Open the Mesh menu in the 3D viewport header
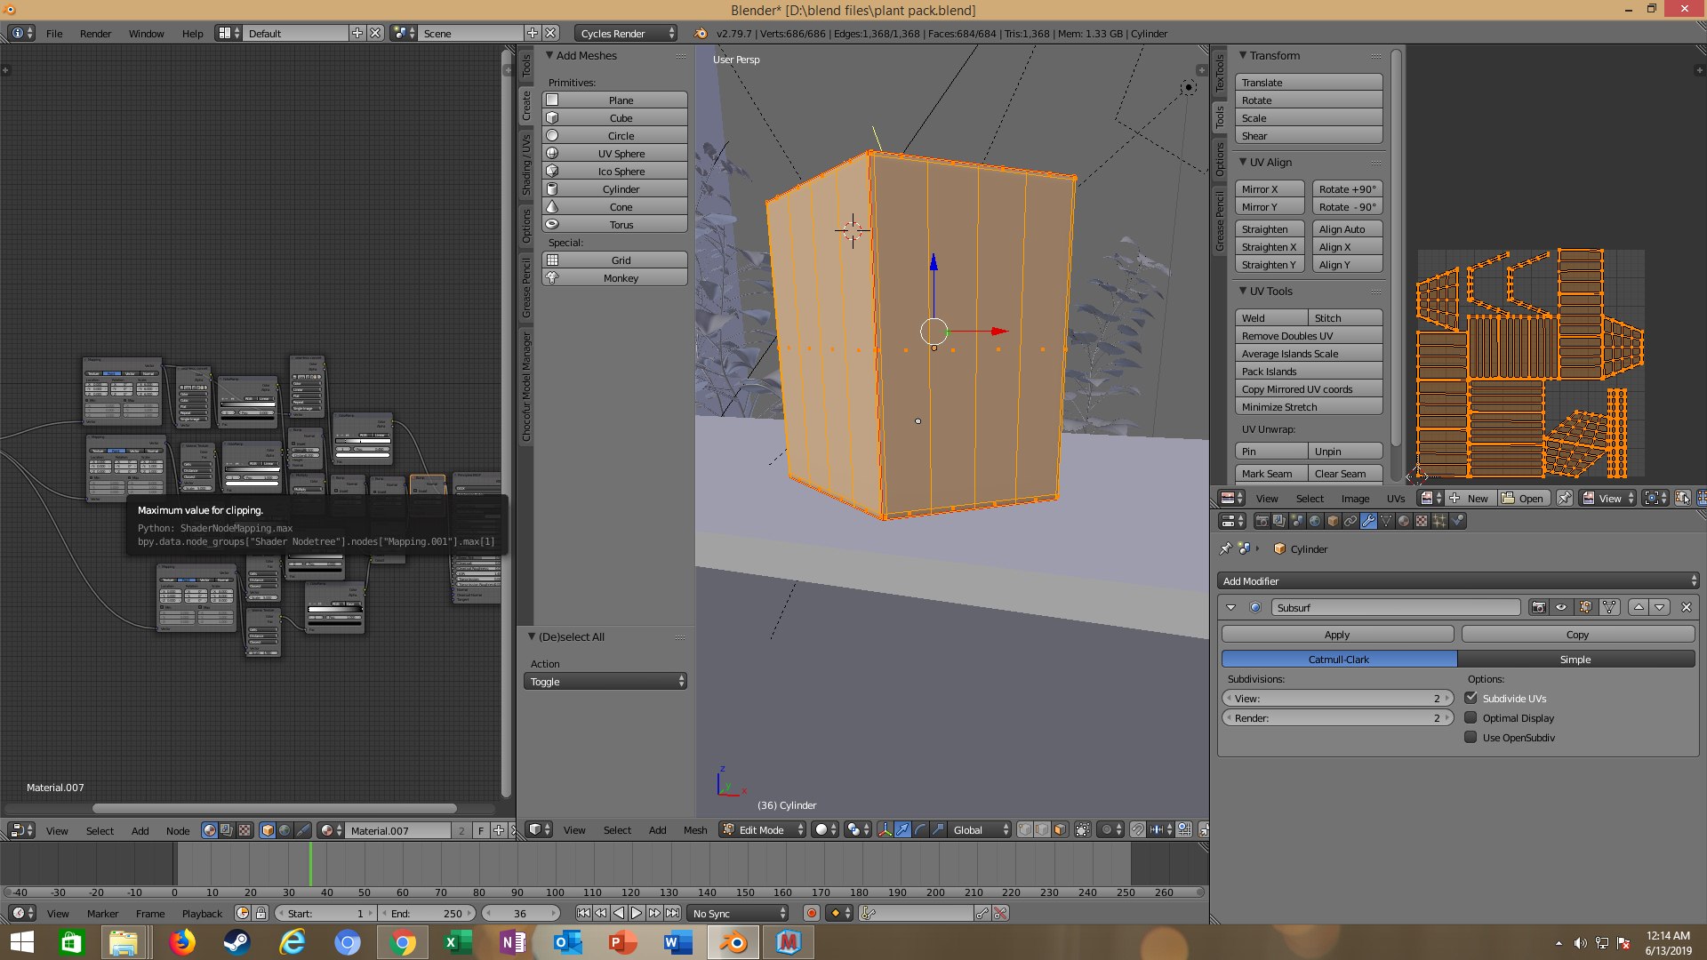Screen dimensions: 1707x960 pyautogui.click(x=694, y=829)
